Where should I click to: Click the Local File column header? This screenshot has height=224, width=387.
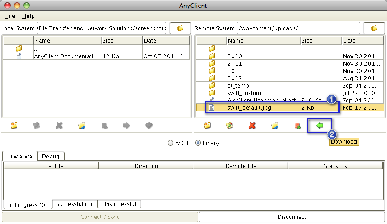pyautogui.click(x=51, y=166)
